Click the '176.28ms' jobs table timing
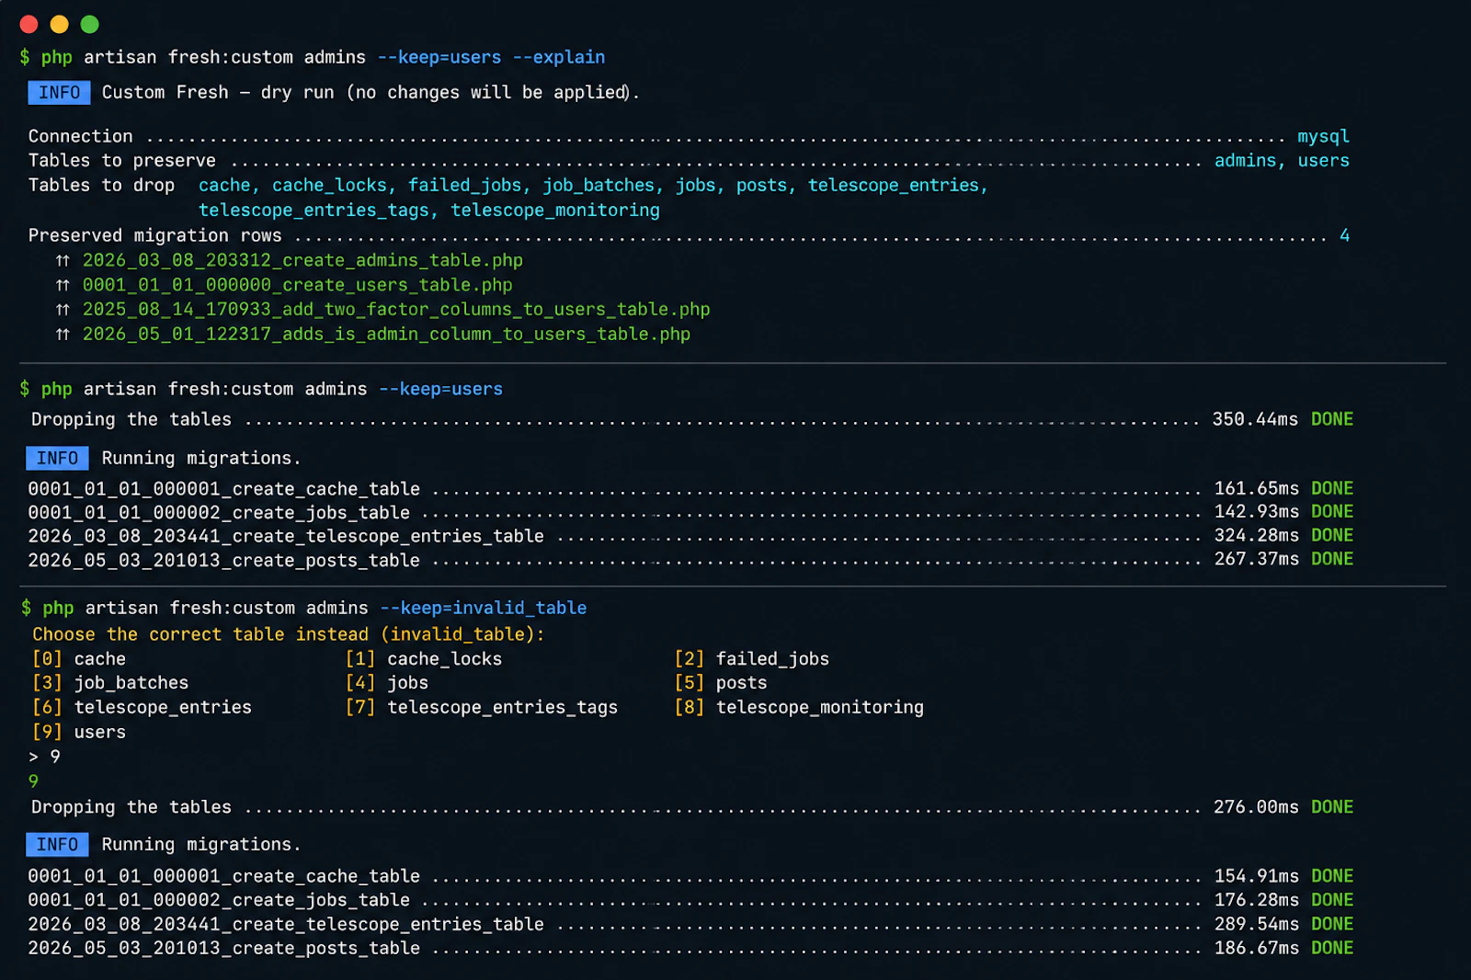Image resolution: width=1471 pixels, height=980 pixels. click(1257, 900)
